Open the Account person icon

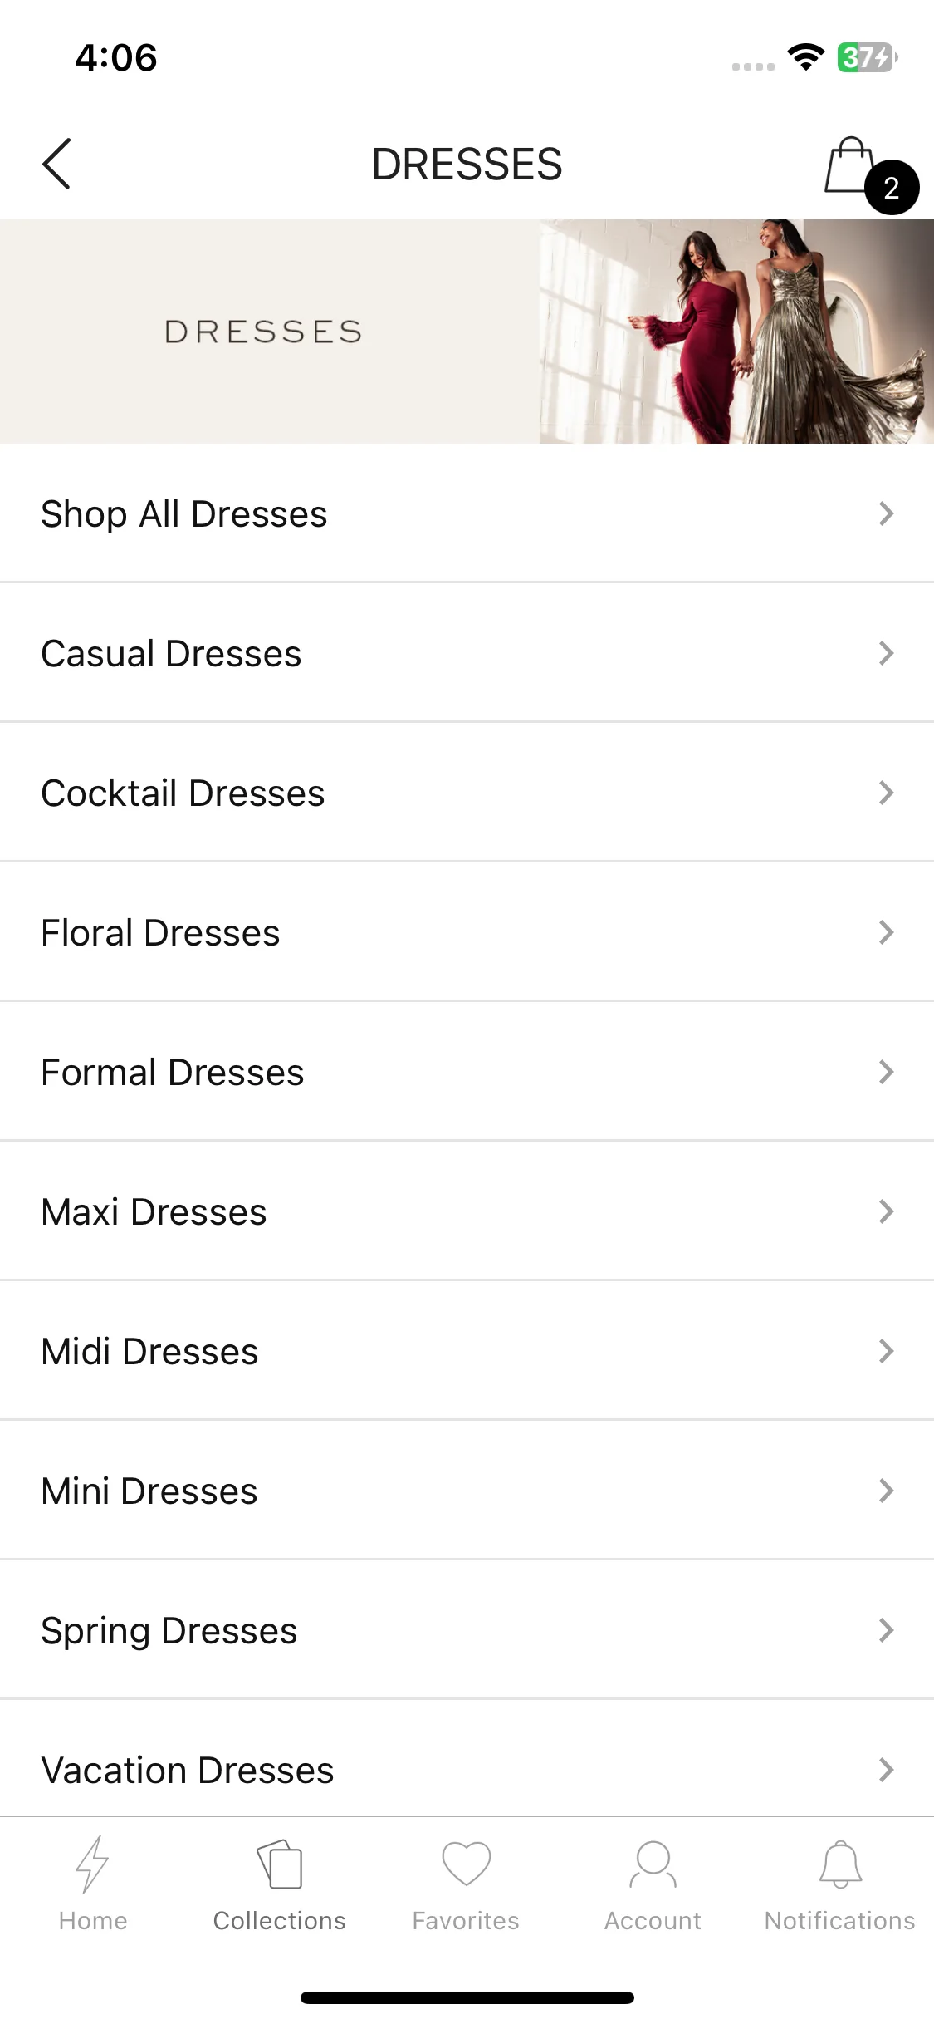[653, 1864]
